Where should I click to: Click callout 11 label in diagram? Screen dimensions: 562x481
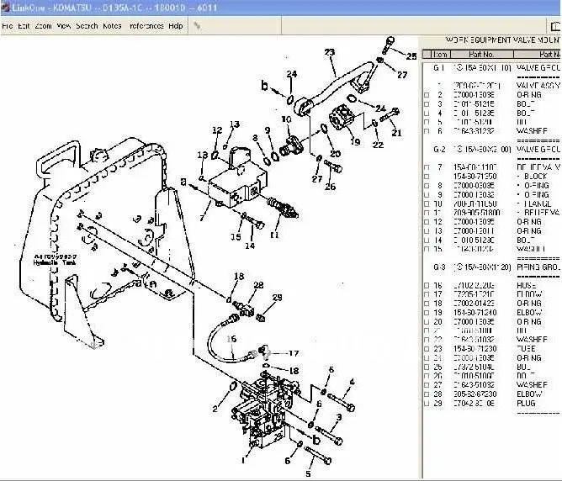tap(274, 235)
